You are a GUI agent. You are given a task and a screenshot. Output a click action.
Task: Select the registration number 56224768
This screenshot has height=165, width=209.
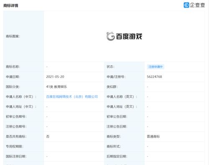point(154,77)
